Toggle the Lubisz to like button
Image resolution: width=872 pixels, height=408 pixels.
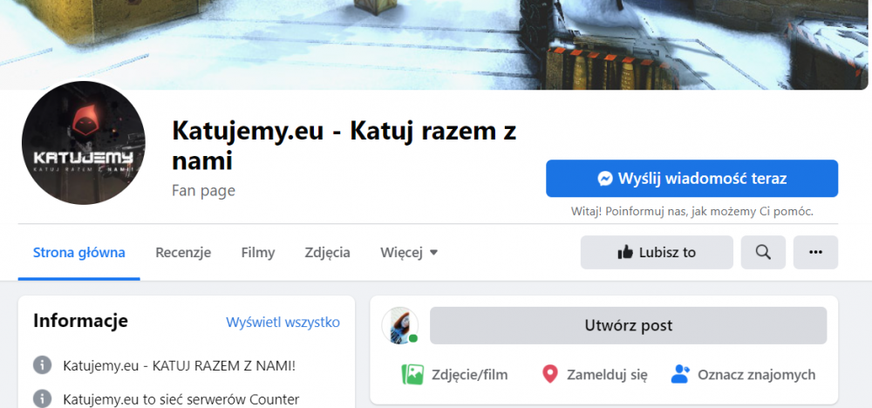click(x=657, y=252)
